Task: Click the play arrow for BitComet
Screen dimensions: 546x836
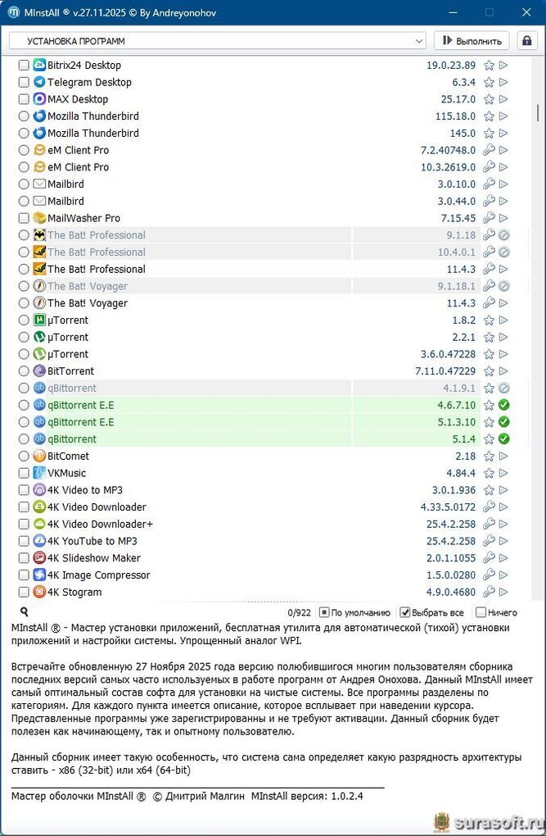Action: click(503, 457)
